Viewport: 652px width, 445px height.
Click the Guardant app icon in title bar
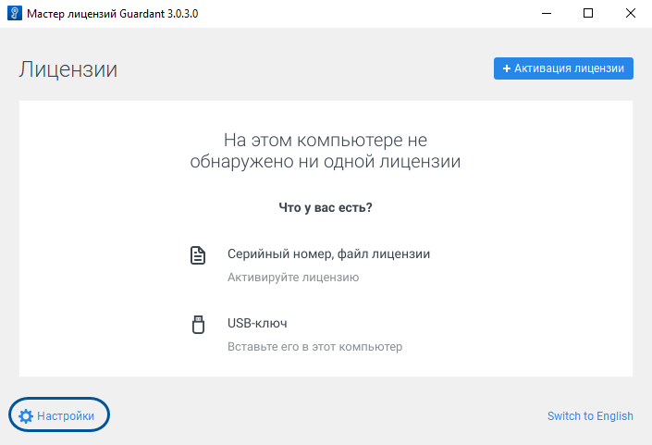[x=15, y=14]
